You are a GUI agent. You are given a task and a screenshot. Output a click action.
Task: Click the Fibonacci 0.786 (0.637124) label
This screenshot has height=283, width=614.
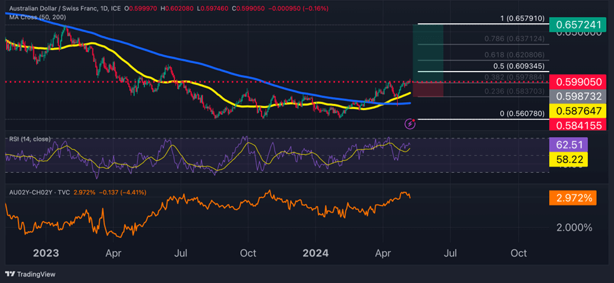514,39
